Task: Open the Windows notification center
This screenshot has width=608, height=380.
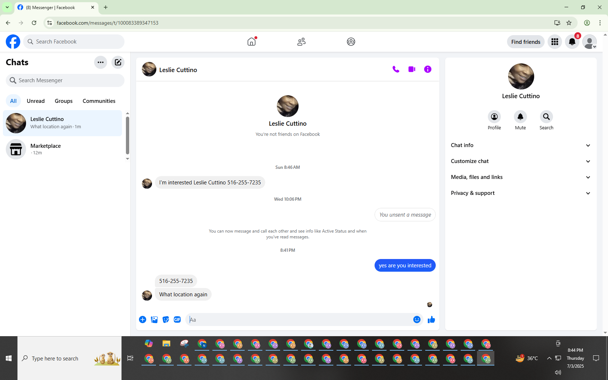Action: [x=596, y=358]
